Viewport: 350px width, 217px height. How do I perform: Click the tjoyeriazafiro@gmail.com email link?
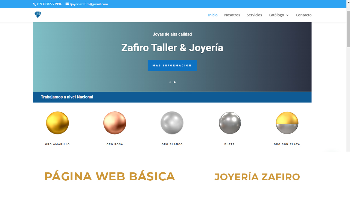click(89, 4)
